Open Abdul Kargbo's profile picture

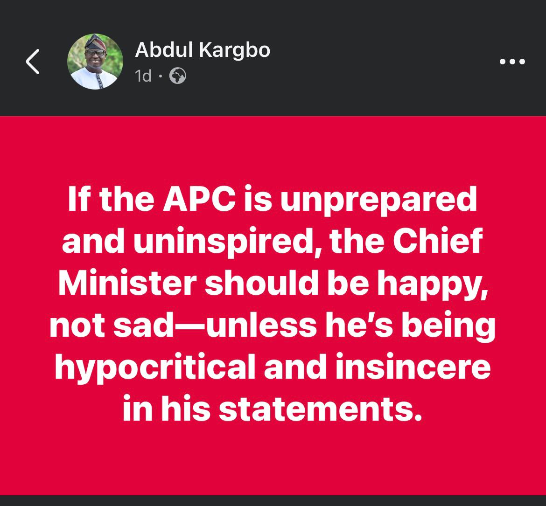95,62
